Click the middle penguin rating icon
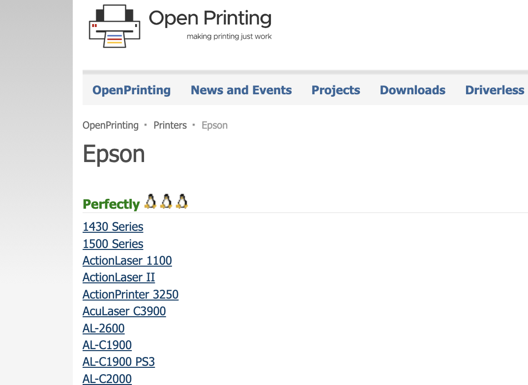Screen dimensions: 528x385 pos(166,201)
